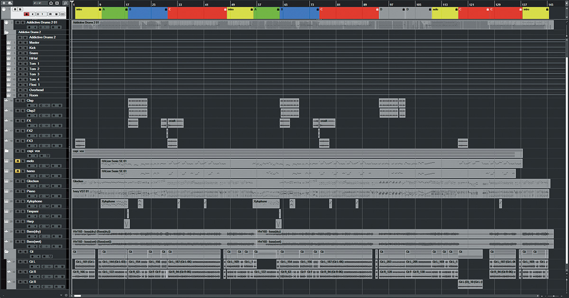Click bar 33 on the ruler
The image size is (569, 298).
(180, 4)
